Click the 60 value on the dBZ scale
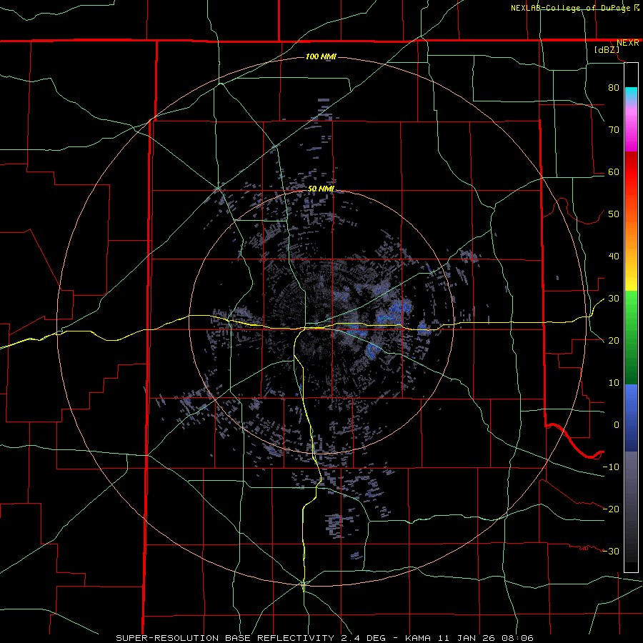This screenshot has height=643, width=643. click(614, 171)
